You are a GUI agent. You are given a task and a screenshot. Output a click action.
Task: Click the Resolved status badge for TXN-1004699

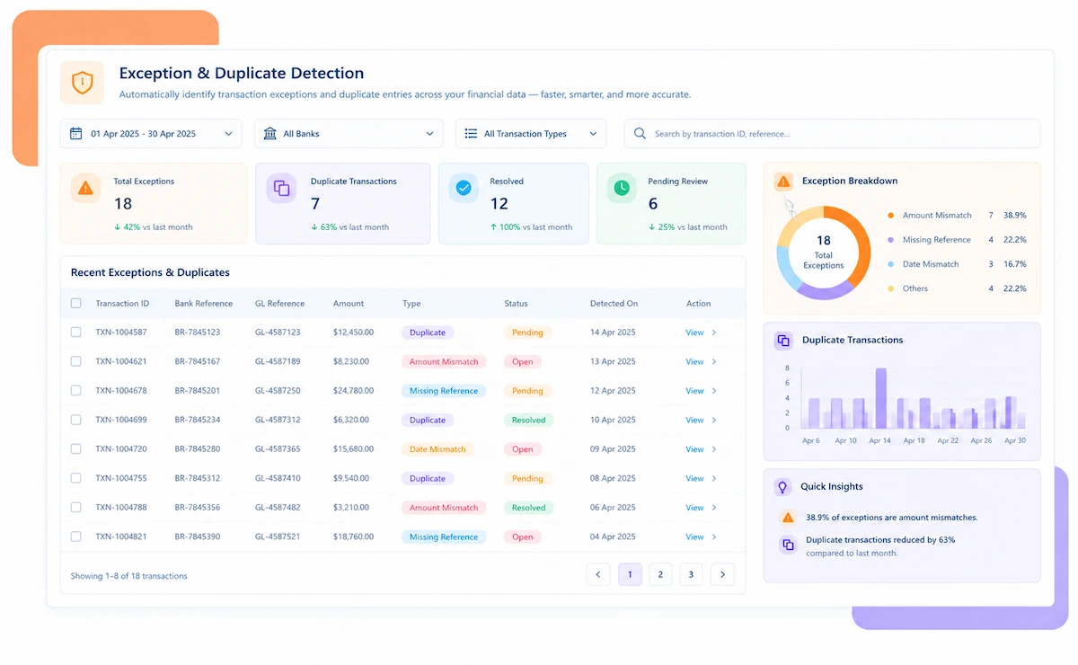(x=528, y=420)
